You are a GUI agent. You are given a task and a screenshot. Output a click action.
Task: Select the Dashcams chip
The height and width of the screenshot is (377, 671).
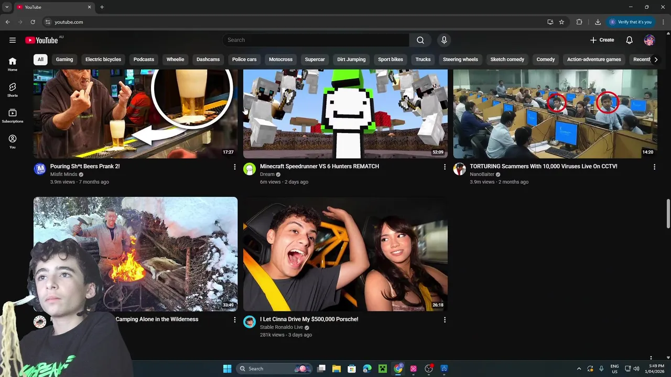[x=208, y=59]
